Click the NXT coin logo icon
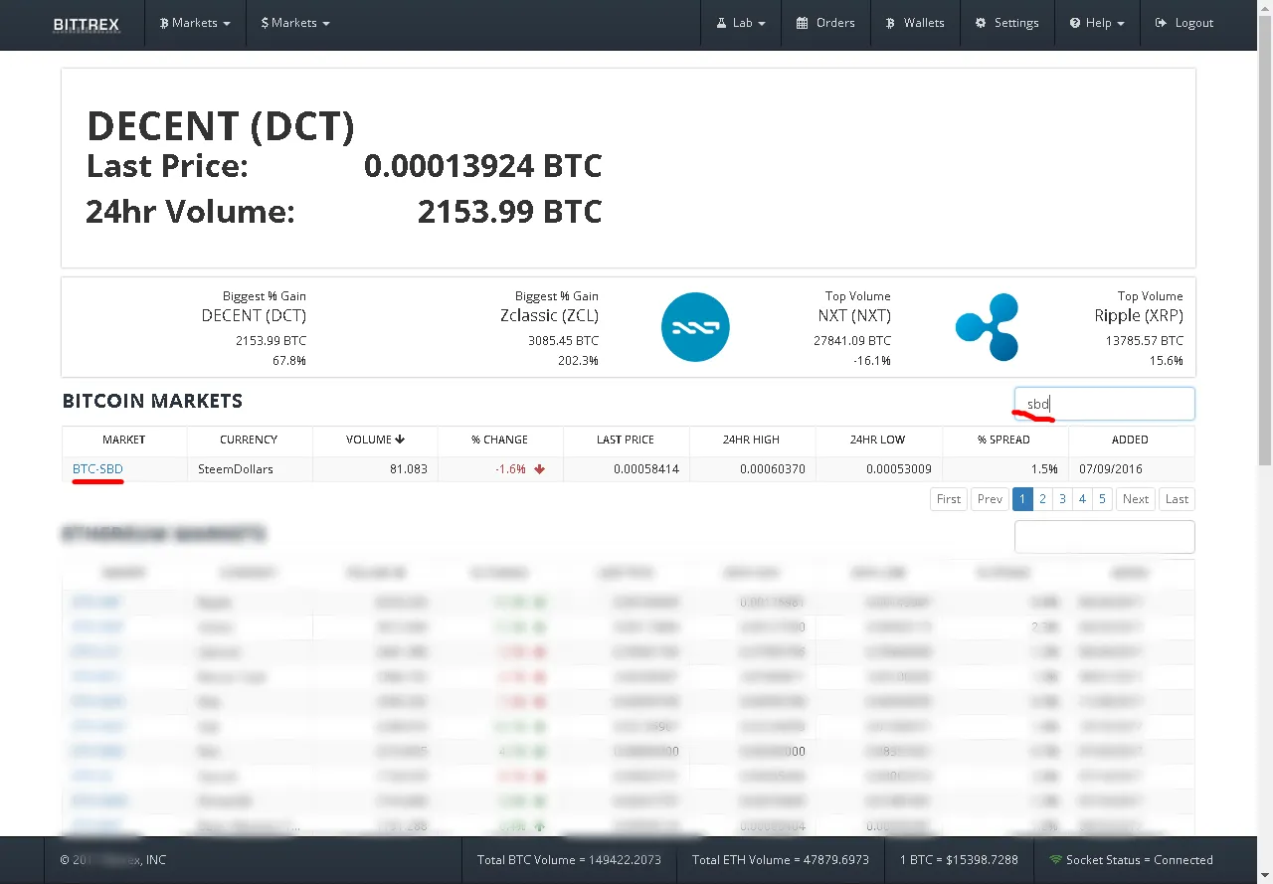The image size is (1273, 884). point(695,326)
